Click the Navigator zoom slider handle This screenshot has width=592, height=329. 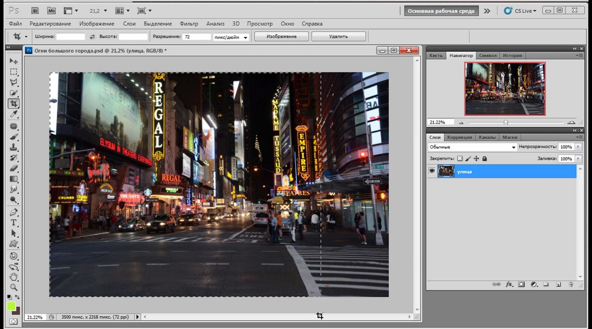click(x=506, y=122)
